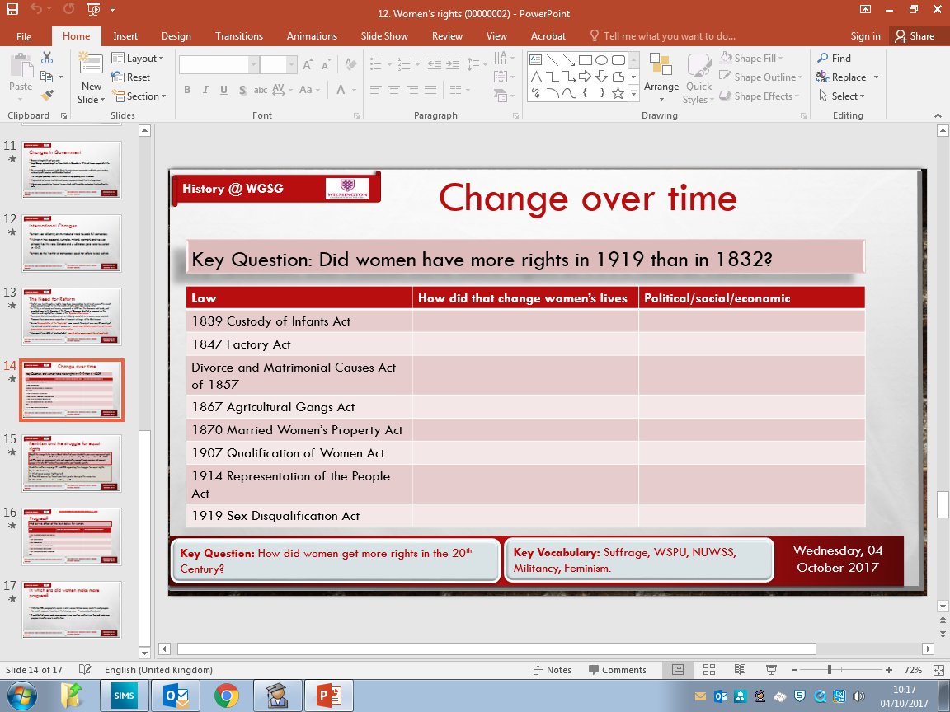Expand the shapes gallery More arrow
The height and width of the screenshot is (712, 950).
point(633,93)
